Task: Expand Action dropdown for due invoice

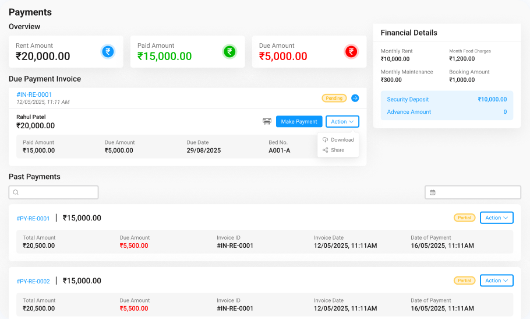Action: [342, 121]
